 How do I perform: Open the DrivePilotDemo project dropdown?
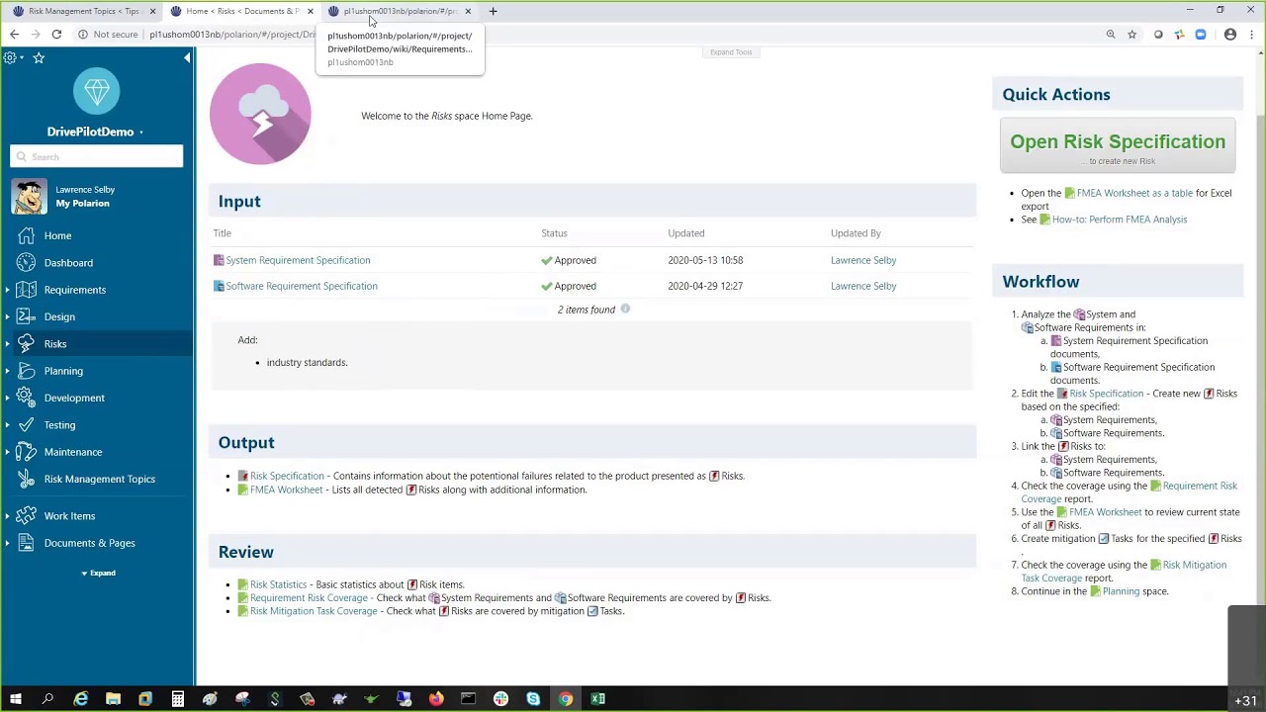(140, 133)
